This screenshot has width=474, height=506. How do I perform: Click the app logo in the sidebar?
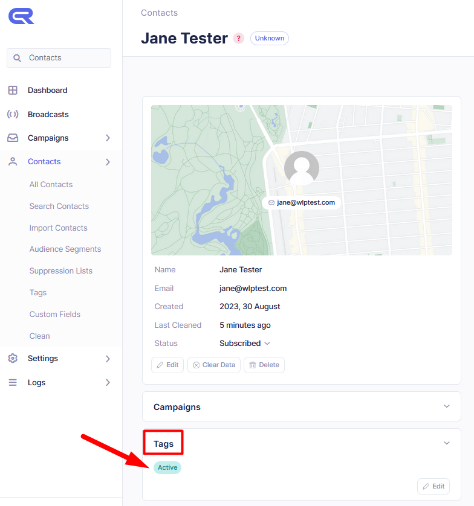tap(21, 16)
